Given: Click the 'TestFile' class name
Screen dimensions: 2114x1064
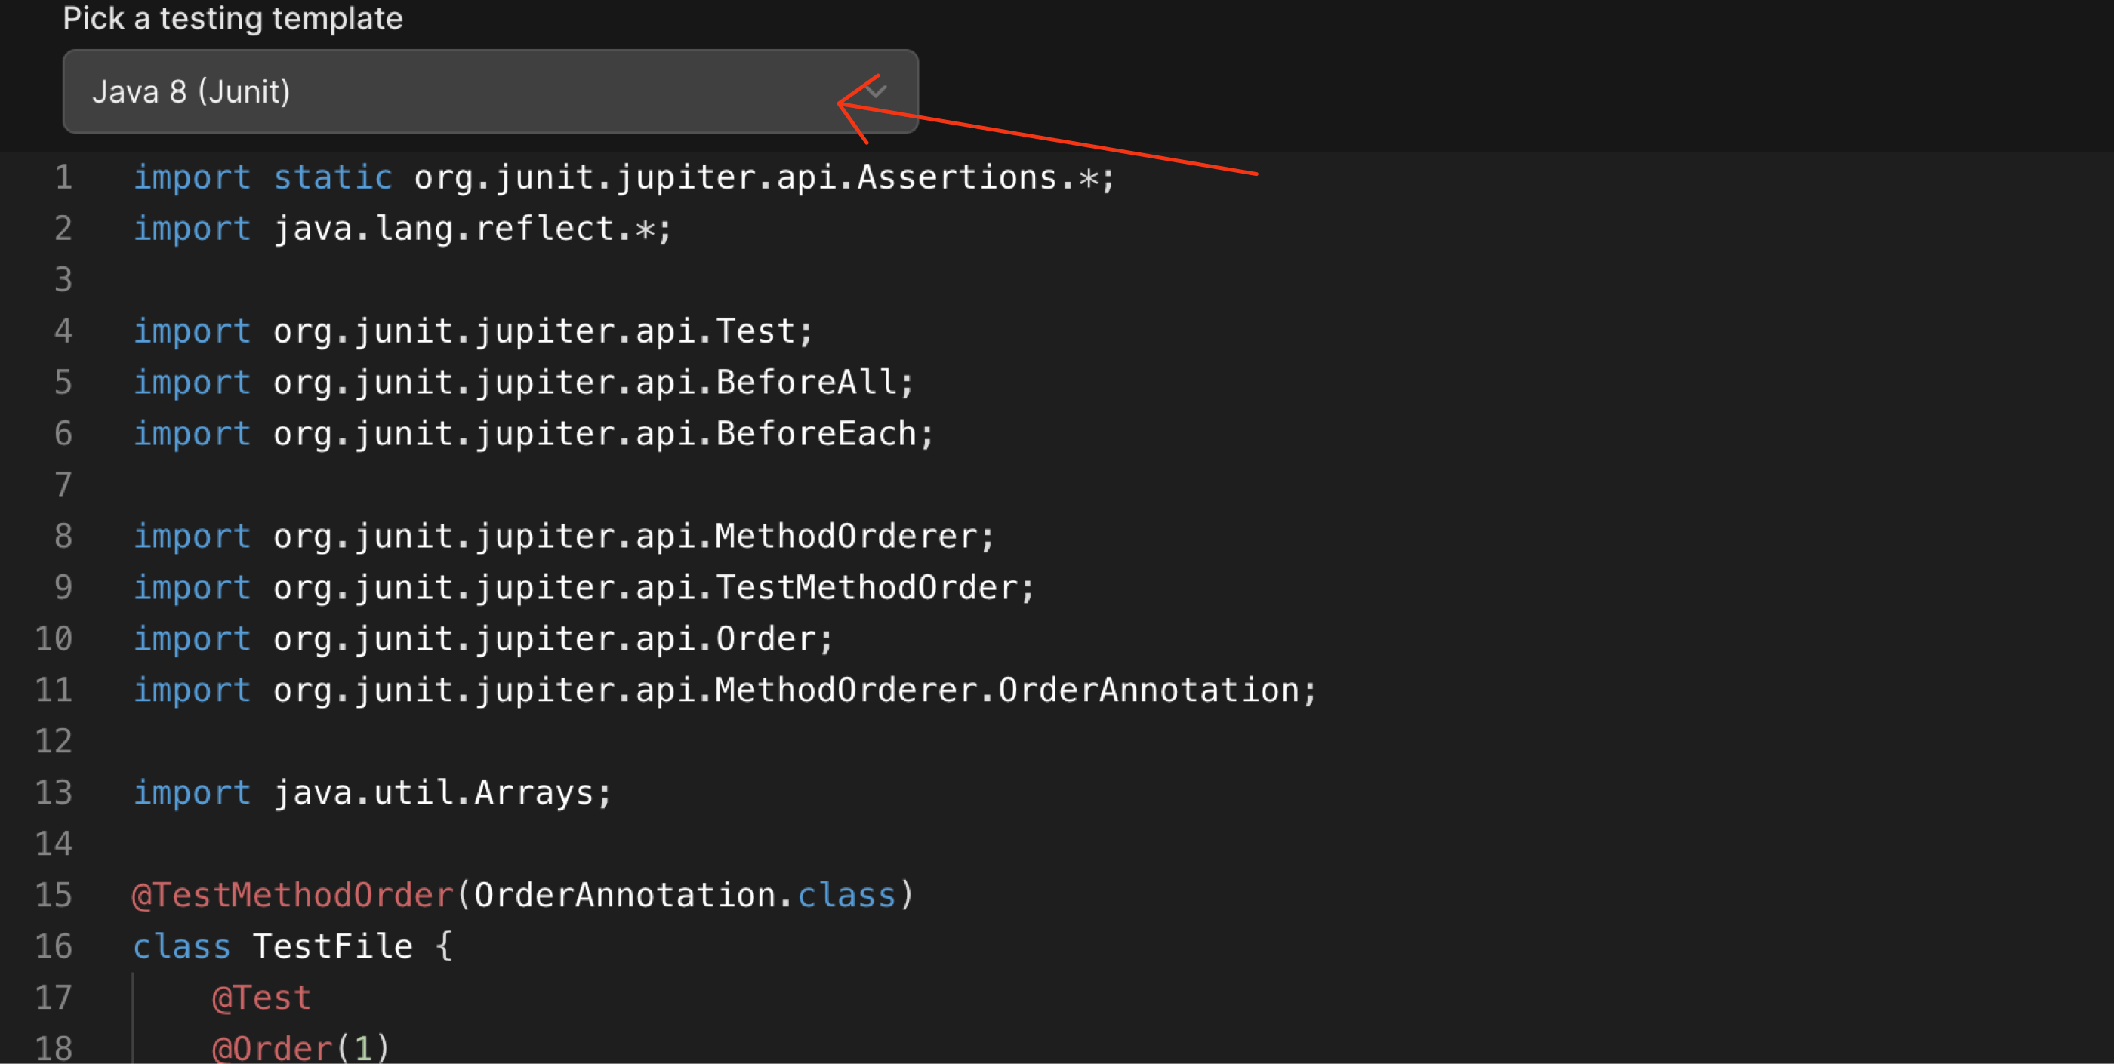Looking at the screenshot, I should tap(332, 946).
